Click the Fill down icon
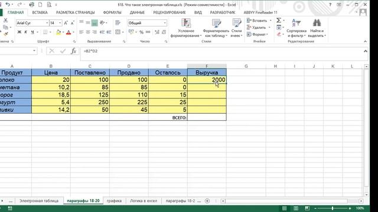Viewport: 378px width, 212px height. [279, 27]
